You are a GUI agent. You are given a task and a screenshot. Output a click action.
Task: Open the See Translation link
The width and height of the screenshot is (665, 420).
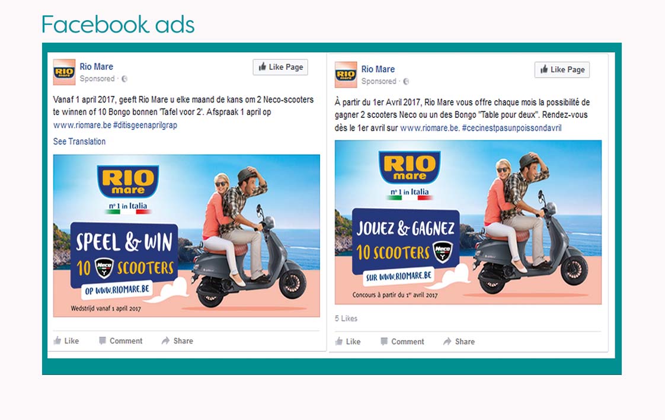pyautogui.click(x=79, y=142)
